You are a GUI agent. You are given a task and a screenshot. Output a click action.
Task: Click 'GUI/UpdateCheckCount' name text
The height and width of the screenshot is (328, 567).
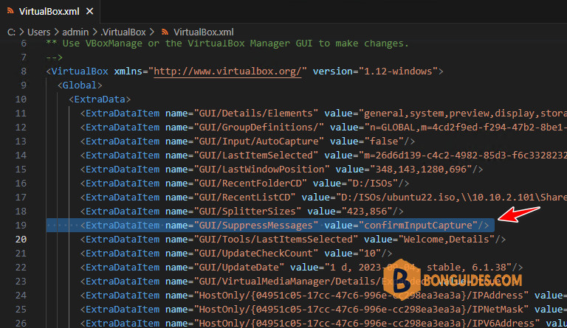coord(255,254)
